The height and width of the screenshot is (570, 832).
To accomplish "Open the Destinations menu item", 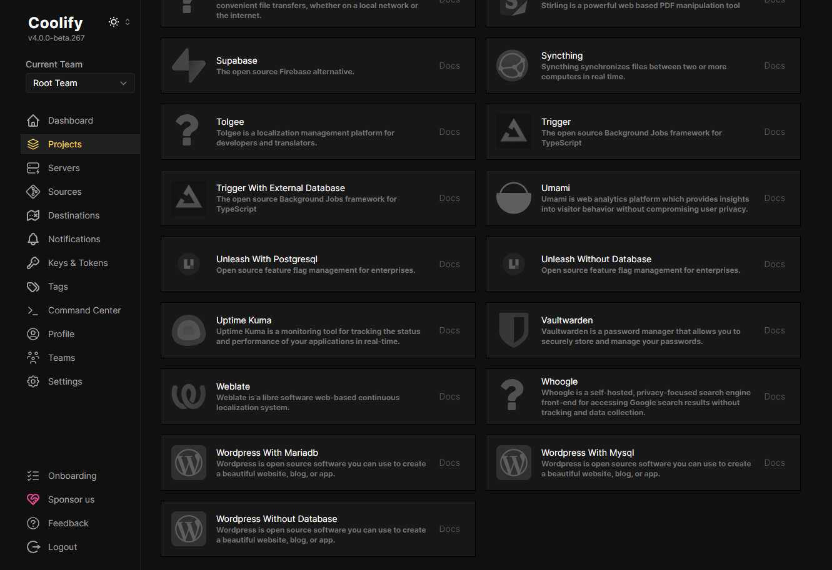I will (x=80, y=215).
